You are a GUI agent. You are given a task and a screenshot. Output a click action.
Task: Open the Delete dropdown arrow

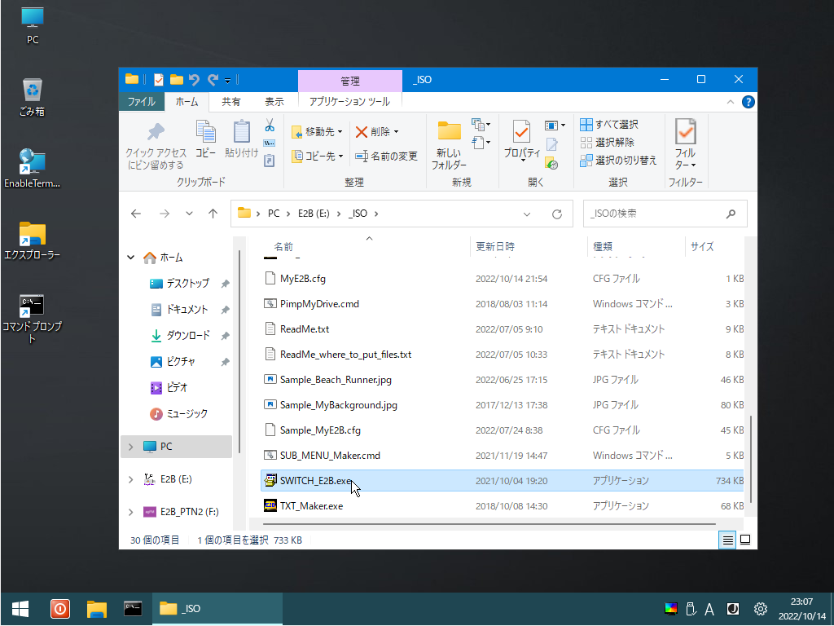397,131
